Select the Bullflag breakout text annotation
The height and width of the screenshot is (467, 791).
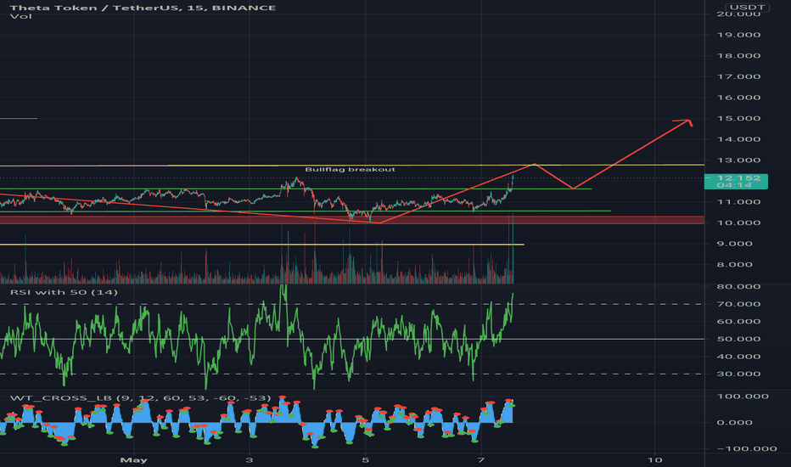click(351, 170)
